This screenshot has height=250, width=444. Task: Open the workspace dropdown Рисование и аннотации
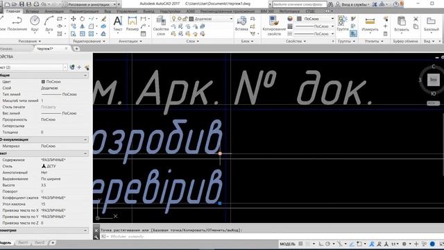click(89, 4)
